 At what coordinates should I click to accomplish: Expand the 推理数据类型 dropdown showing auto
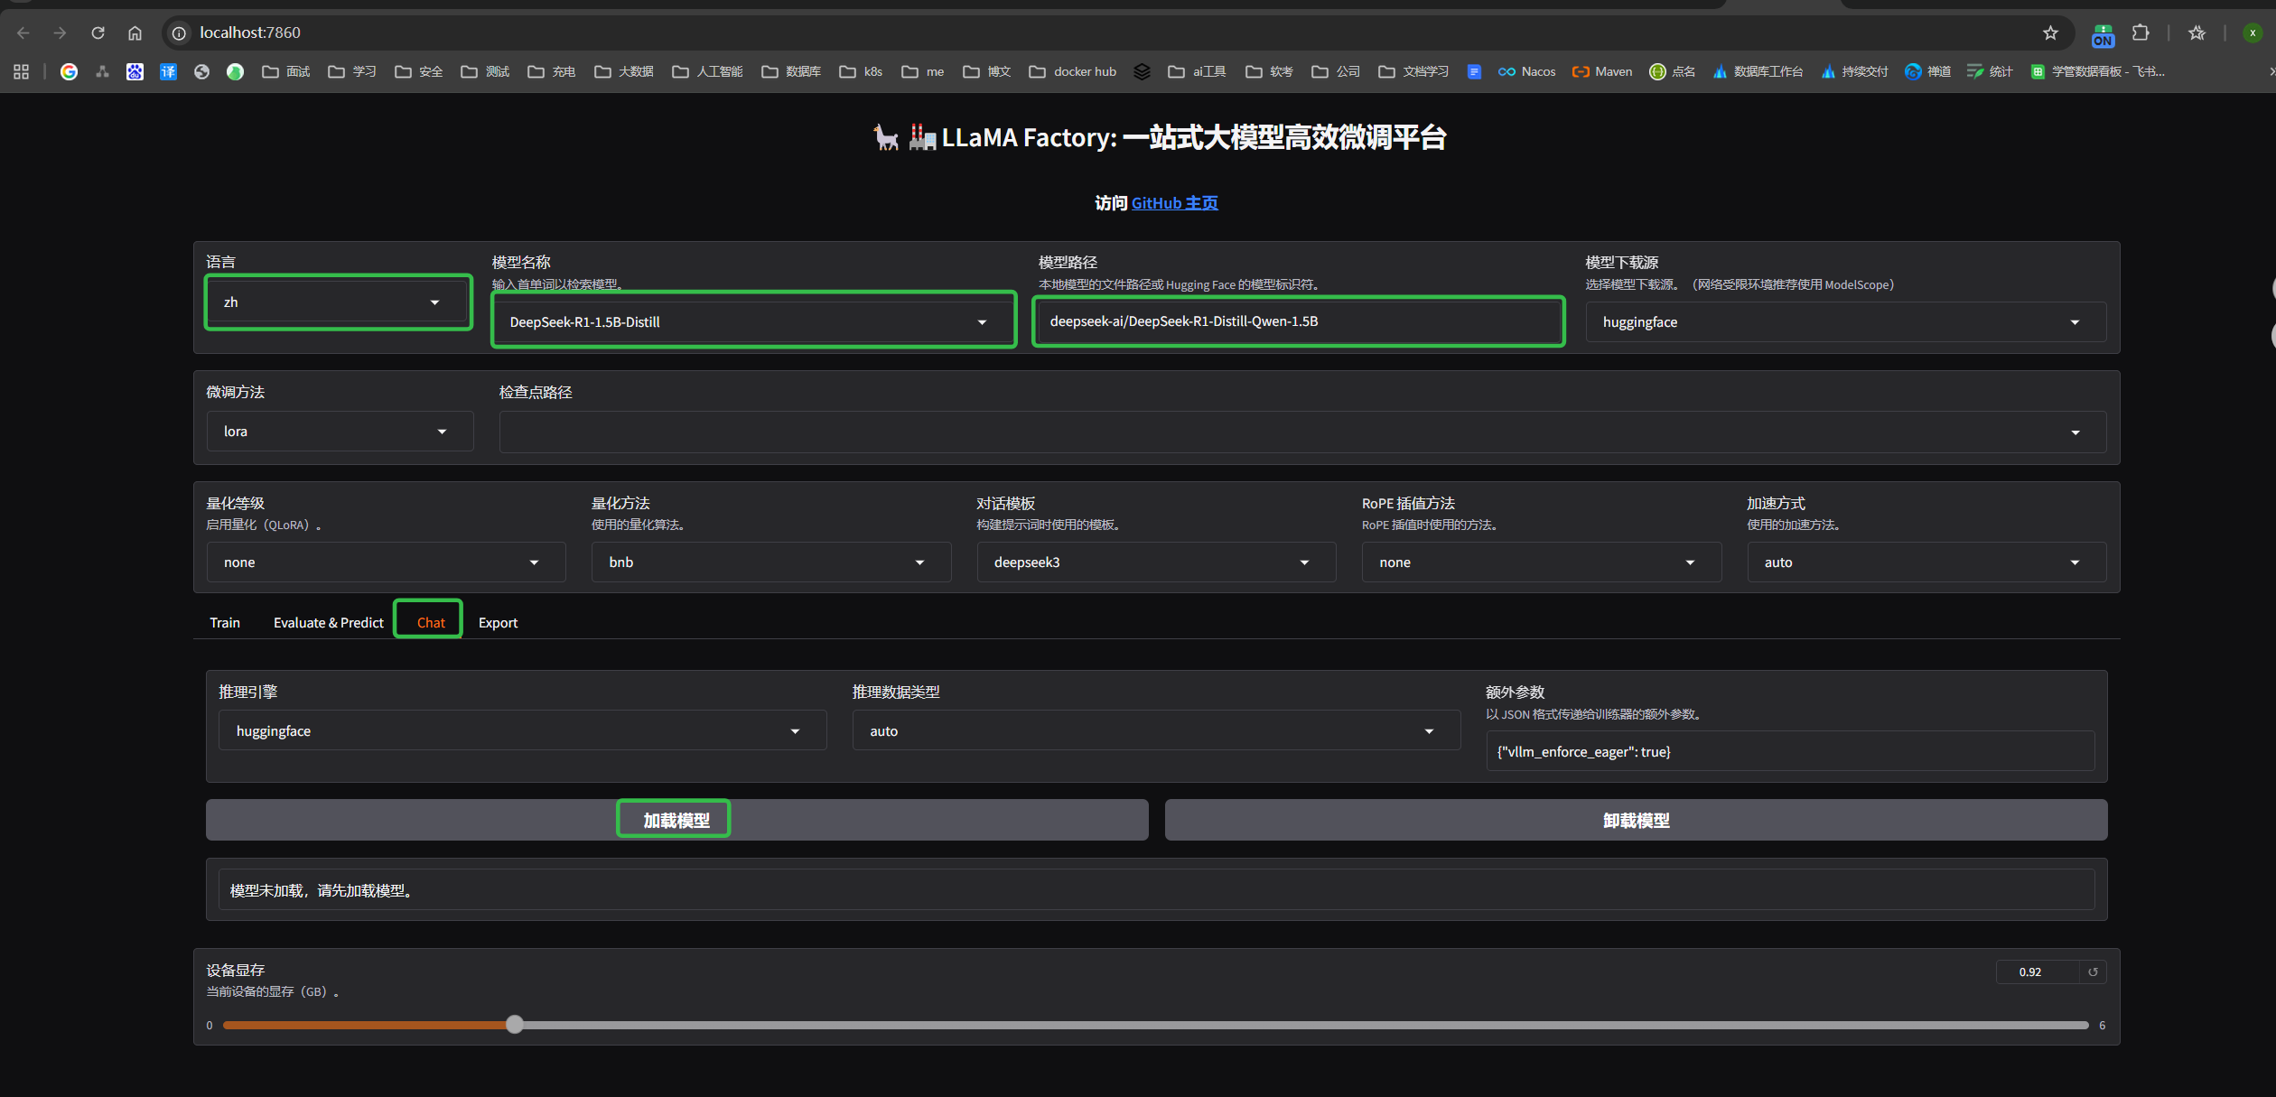click(1156, 730)
